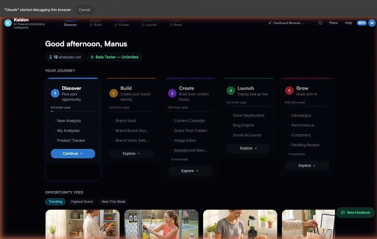Open the Help link
The height and width of the screenshot is (239, 377).
click(348, 23)
